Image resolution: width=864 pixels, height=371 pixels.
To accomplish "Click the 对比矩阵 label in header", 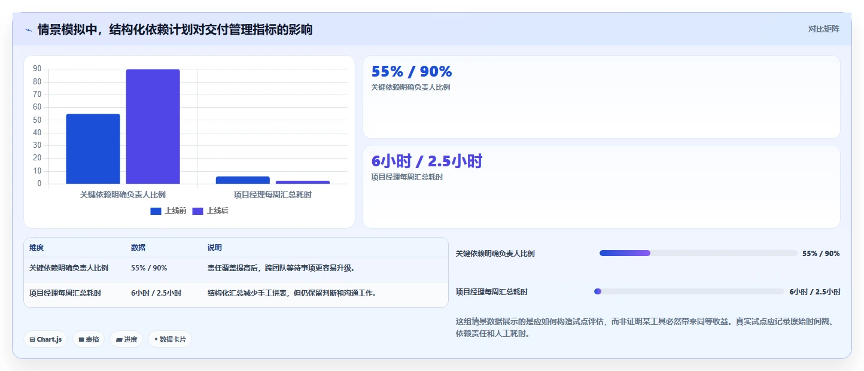I will pos(824,29).
